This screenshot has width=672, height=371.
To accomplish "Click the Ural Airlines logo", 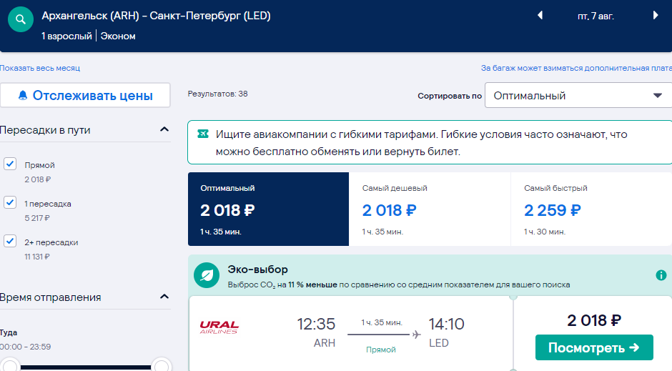I will pyautogui.click(x=219, y=327).
